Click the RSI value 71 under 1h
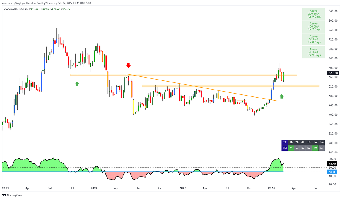 [x=291, y=148]
